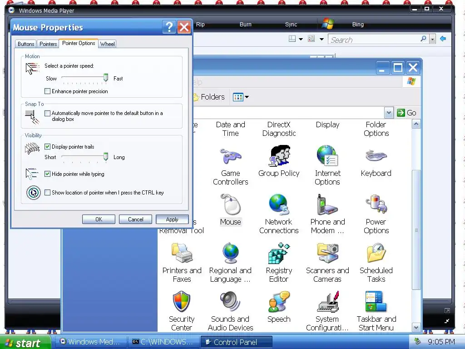
Task: Click the pointer trails length slider thumb
Action: (x=105, y=157)
